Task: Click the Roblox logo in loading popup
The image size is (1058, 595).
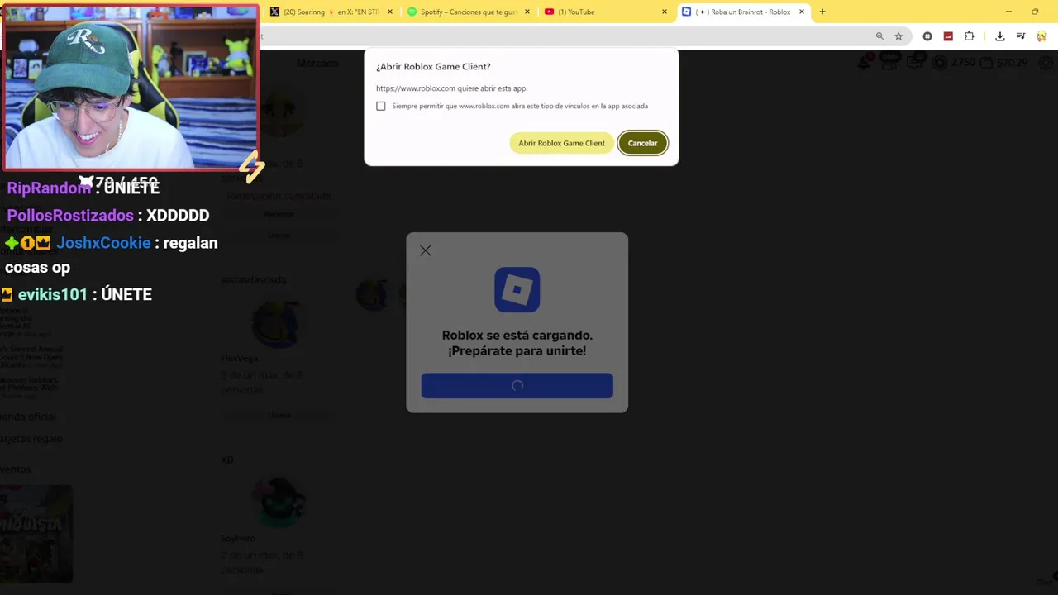Action: 517,289
